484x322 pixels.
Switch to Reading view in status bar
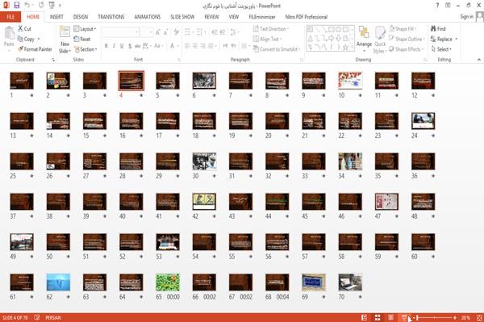click(x=390, y=317)
